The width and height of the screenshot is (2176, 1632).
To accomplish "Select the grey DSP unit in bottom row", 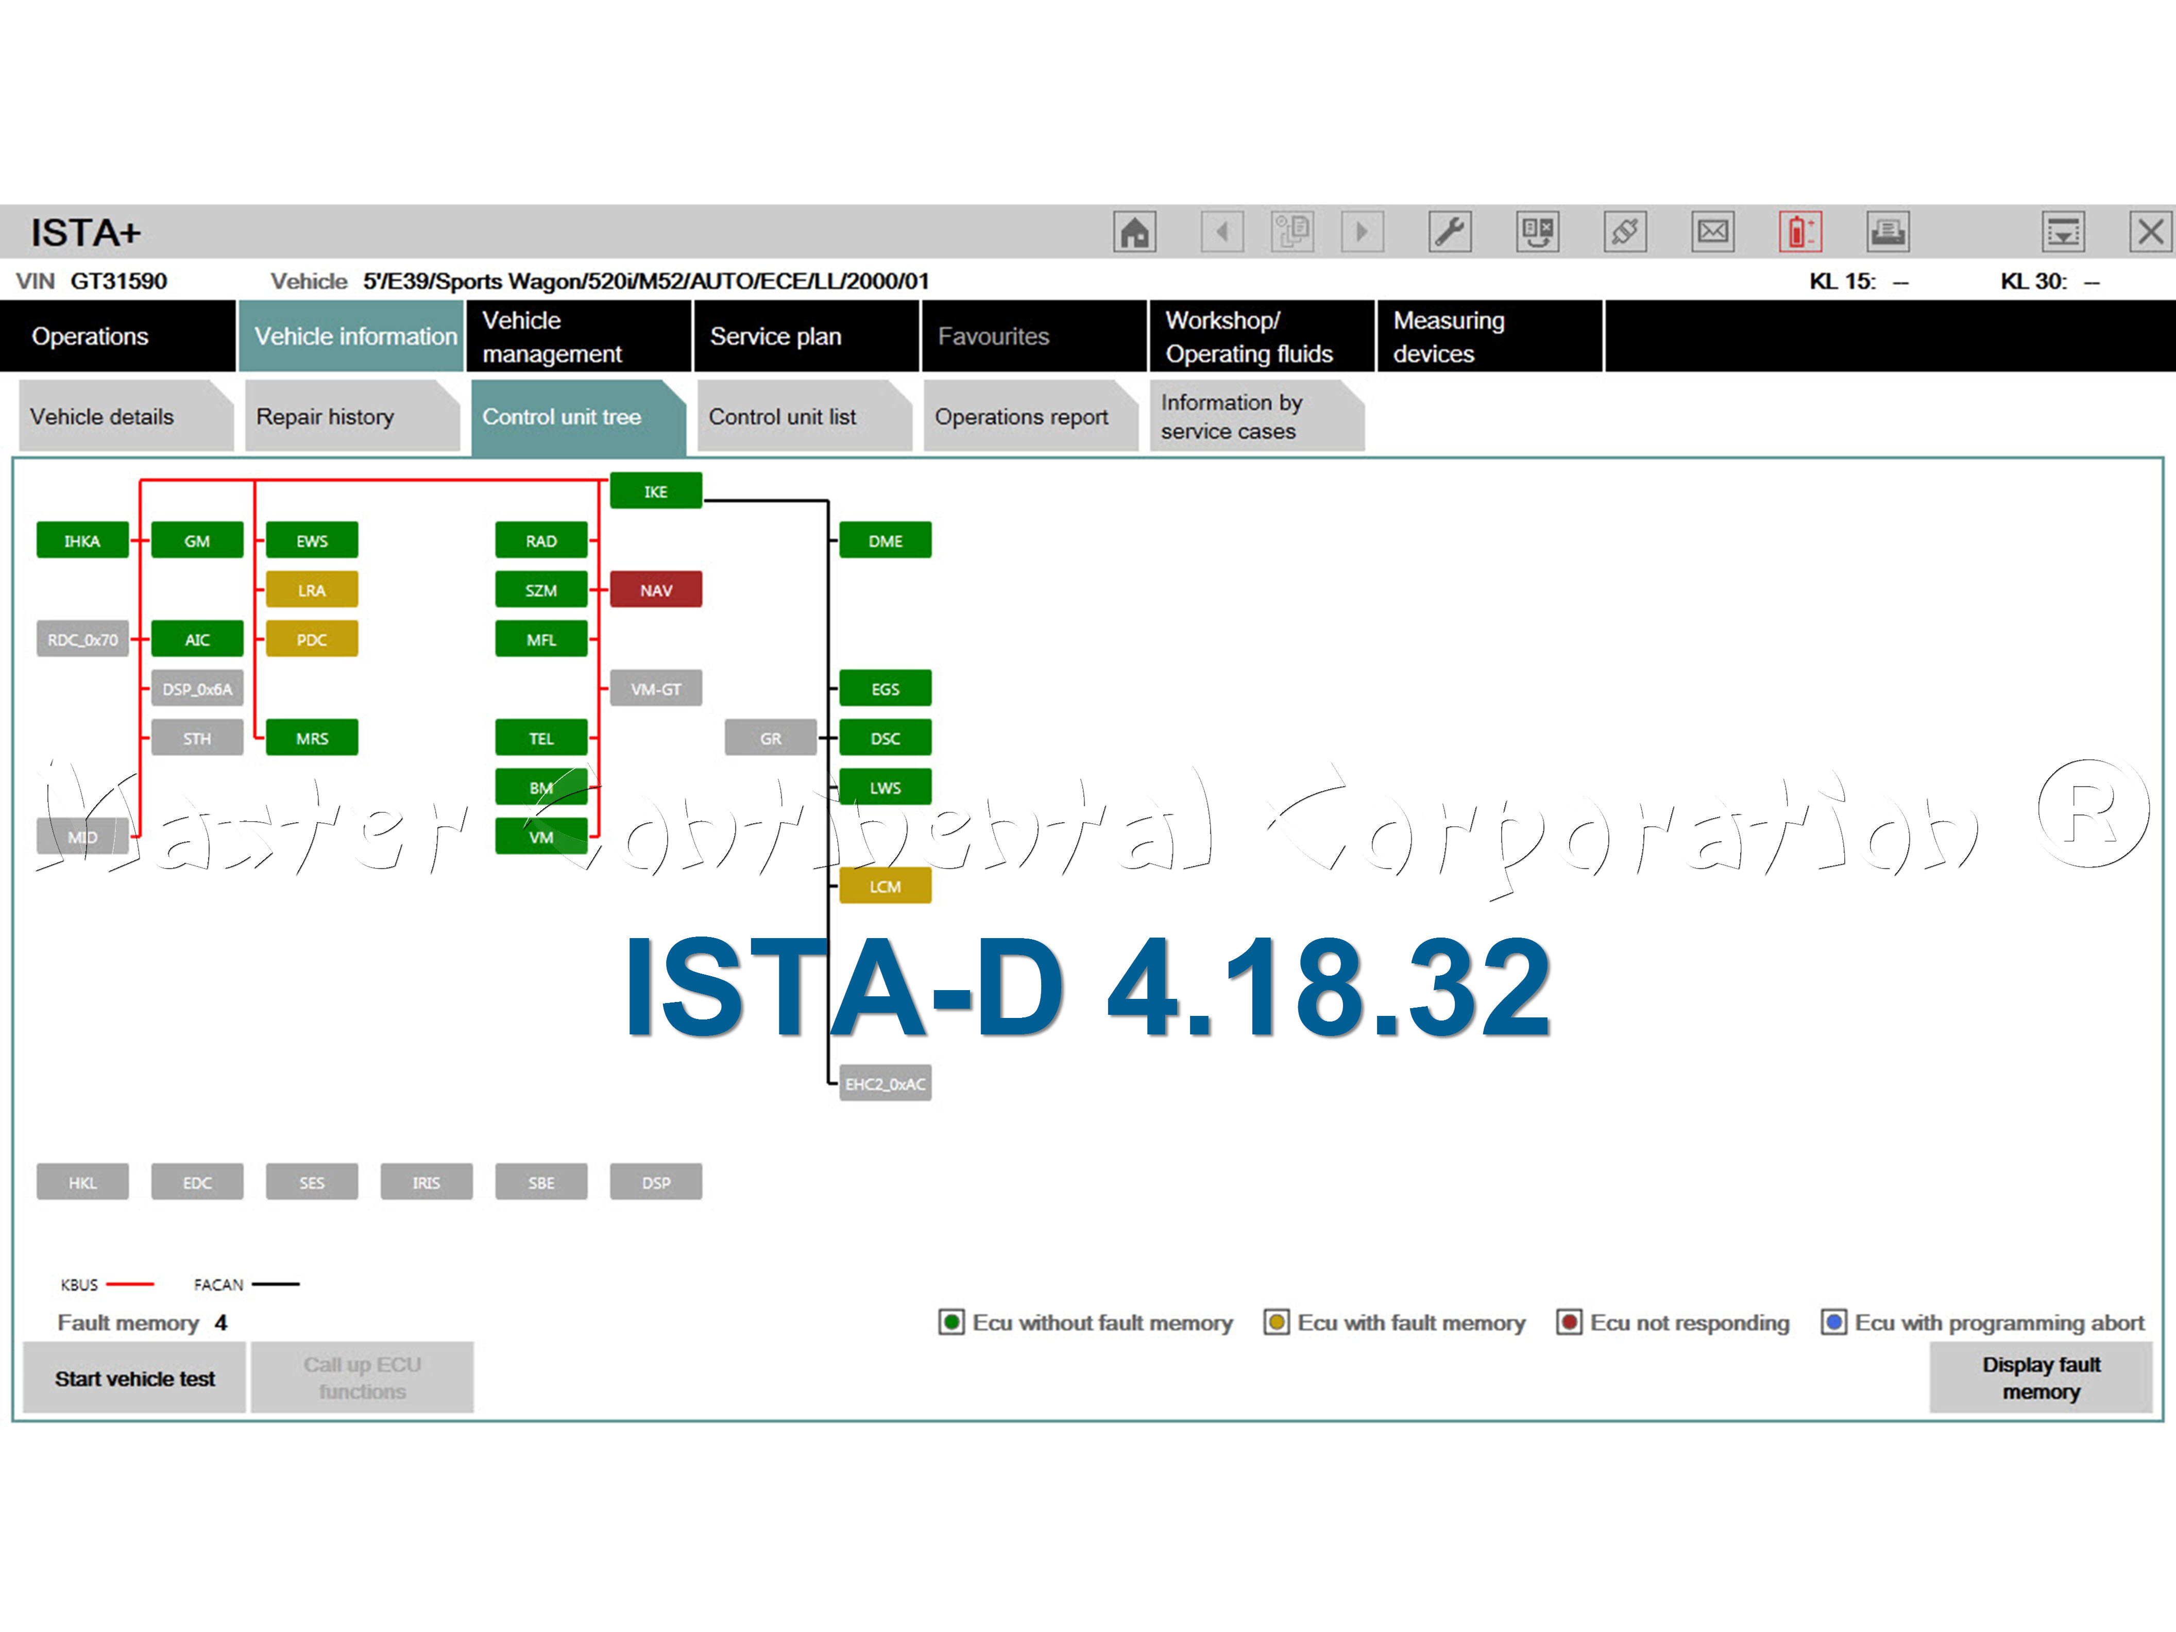I will (656, 1181).
